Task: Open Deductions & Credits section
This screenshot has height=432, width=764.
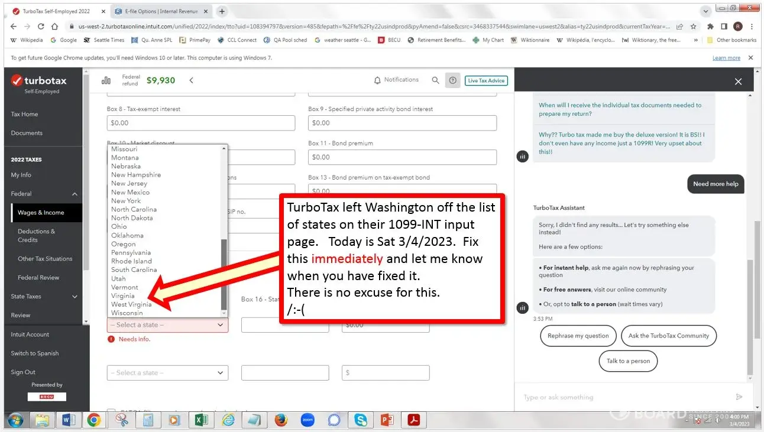Action: click(37, 236)
